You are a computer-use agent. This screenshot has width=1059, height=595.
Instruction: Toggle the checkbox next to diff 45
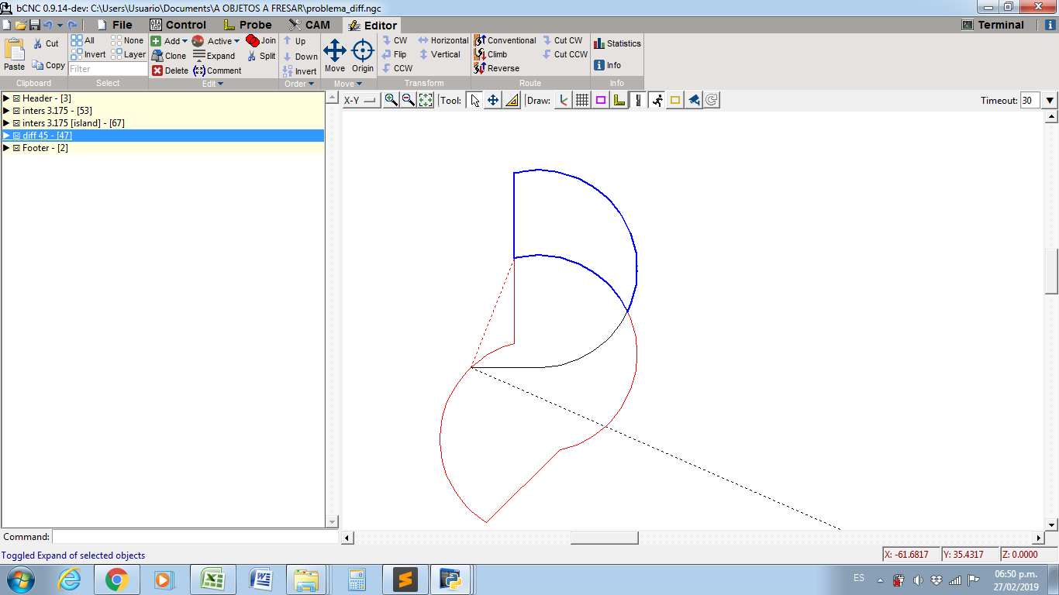[16, 136]
